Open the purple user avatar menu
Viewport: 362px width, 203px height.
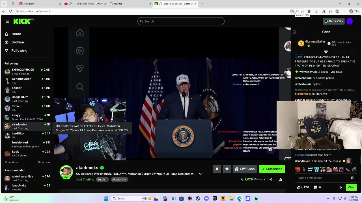click(350, 21)
